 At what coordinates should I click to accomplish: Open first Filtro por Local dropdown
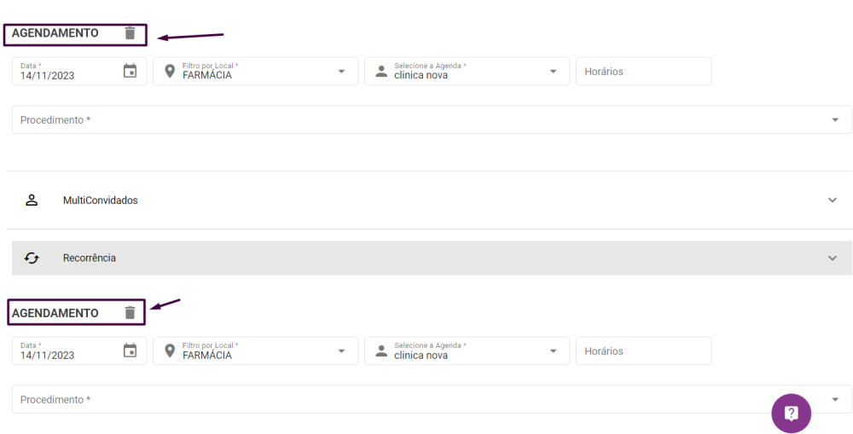(341, 71)
